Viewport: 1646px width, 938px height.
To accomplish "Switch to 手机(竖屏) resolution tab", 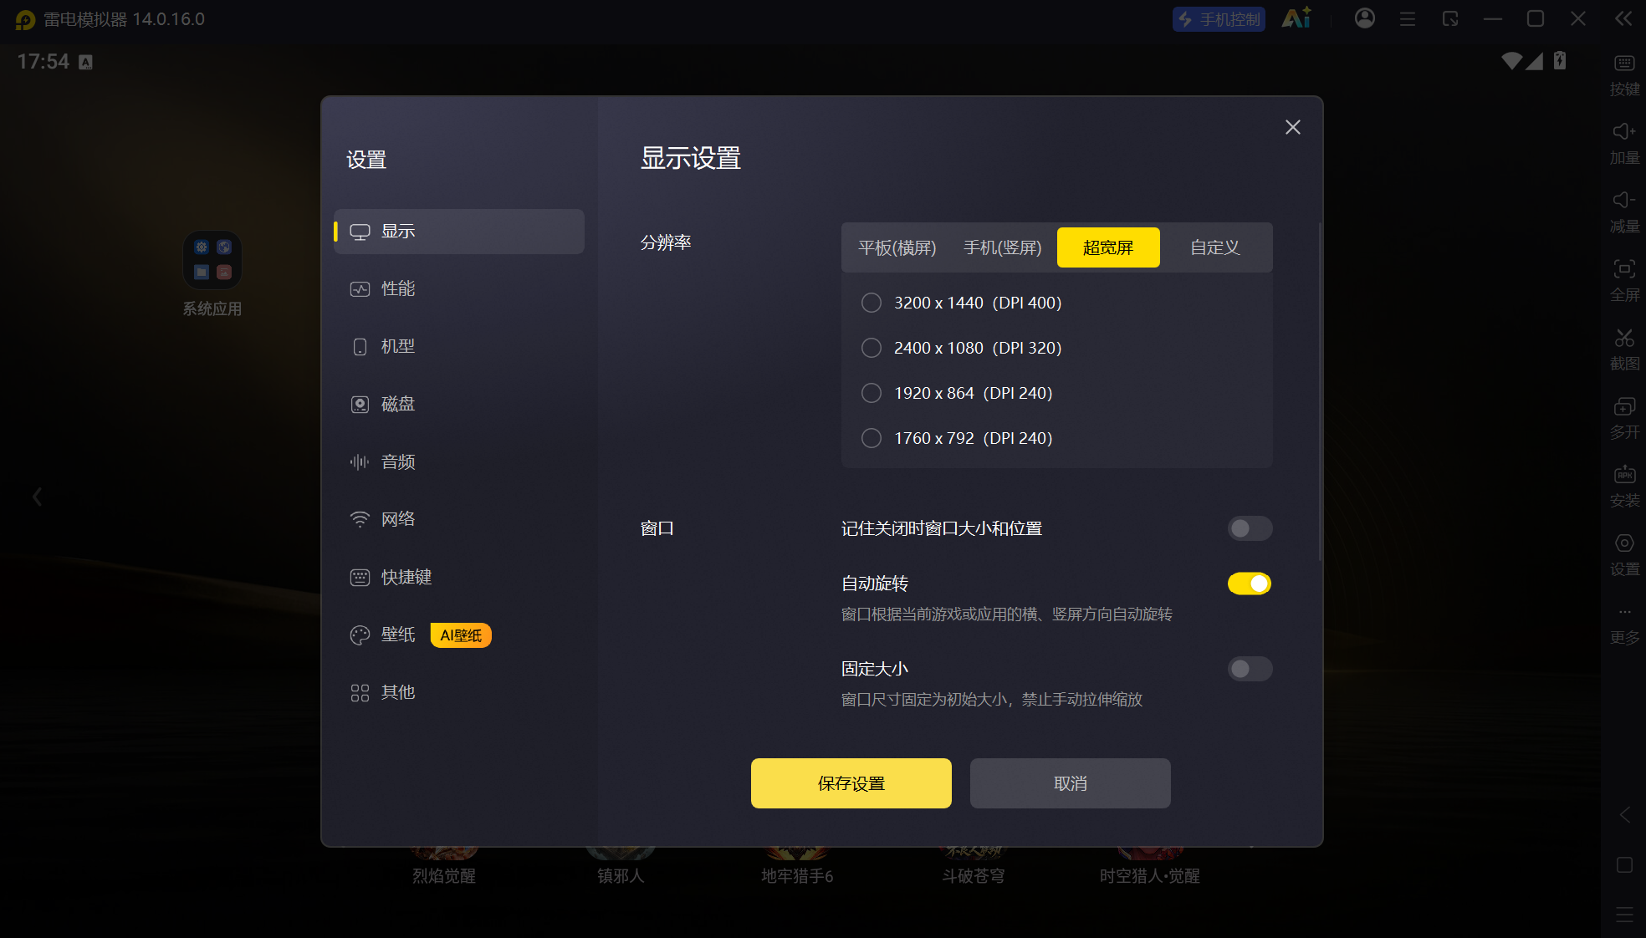I will click(x=1002, y=247).
